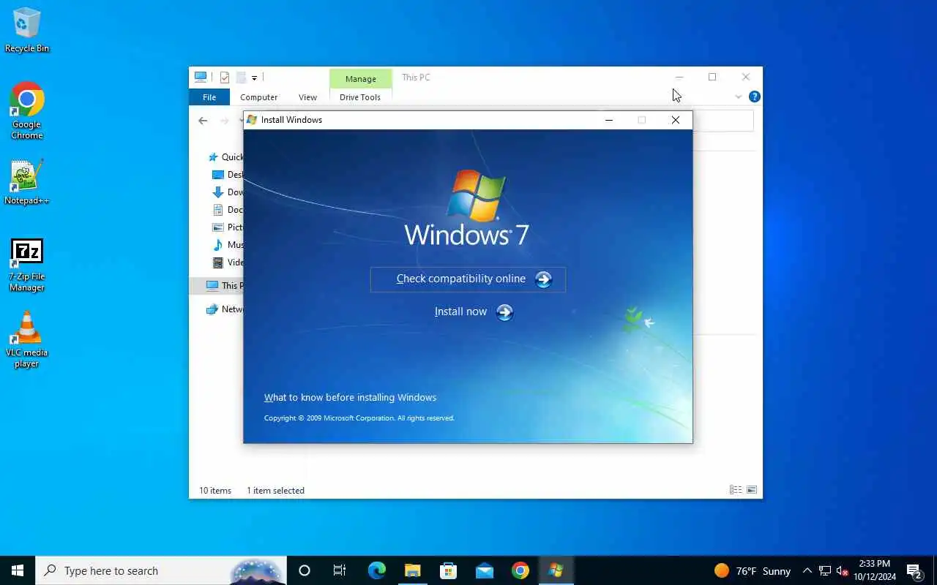The height and width of the screenshot is (585, 937).
Task: Open Cortana circle button on taskbar
Action: (x=305, y=570)
